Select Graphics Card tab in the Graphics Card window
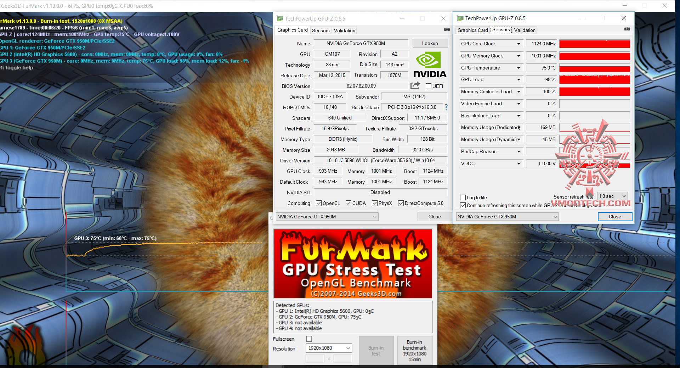Viewport: 680px width, 368px height. 293,30
